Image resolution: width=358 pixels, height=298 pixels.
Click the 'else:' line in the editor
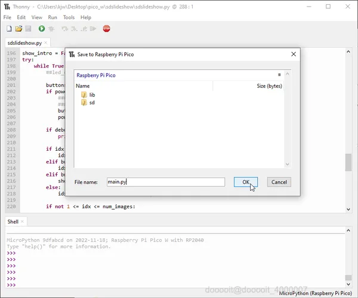(x=53, y=187)
